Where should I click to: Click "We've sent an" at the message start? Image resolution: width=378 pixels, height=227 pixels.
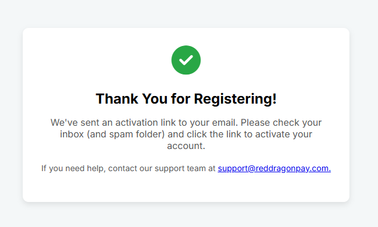coord(82,123)
